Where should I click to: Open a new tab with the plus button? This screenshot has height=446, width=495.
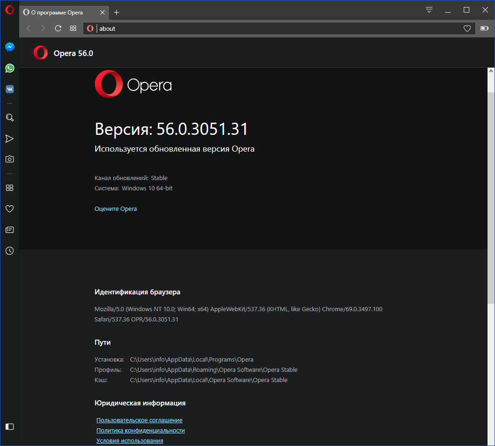(116, 12)
